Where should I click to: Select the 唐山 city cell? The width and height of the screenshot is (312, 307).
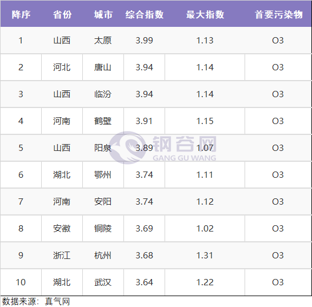(x=103, y=67)
